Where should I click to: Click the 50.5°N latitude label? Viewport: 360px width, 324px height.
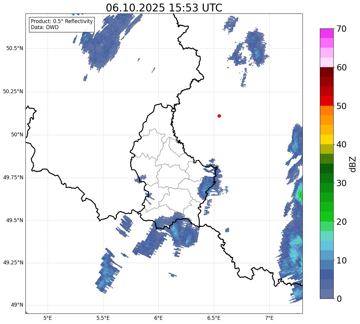[x=15, y=49]
